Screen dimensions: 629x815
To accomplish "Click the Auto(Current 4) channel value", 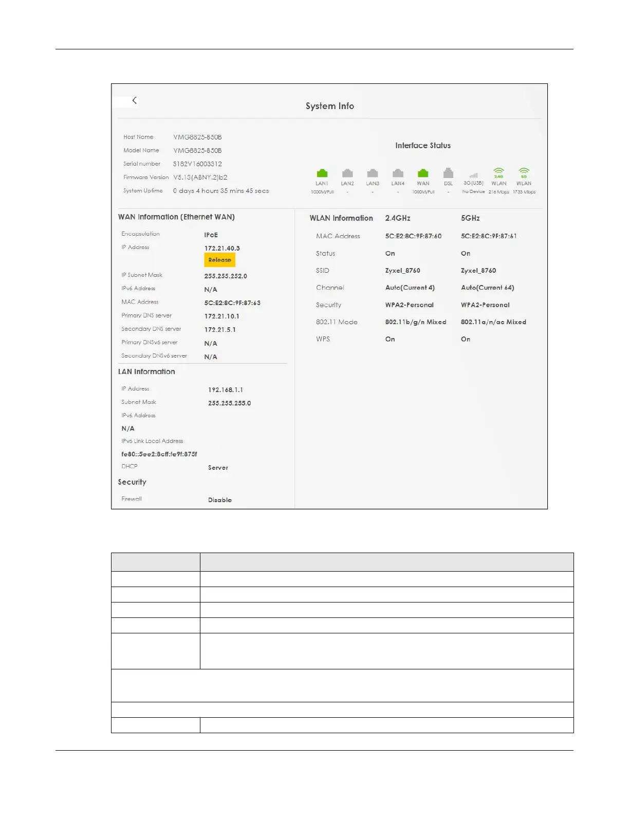I will click(410, 288).
